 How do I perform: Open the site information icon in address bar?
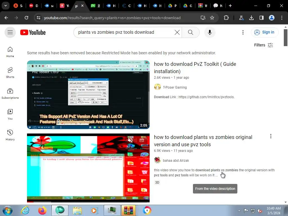point(39,18)
